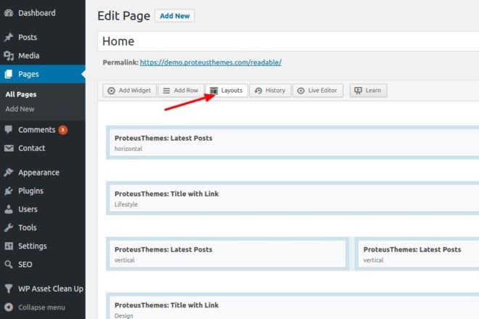Click the SEO magnifier icon
479x319 pixels.
click(x=9, y=265)
